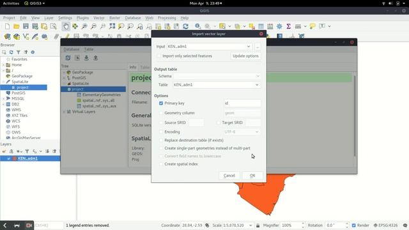Select the Pan Map hand tool
Viewport: 409px width, 230px height.
pos(66,26)
